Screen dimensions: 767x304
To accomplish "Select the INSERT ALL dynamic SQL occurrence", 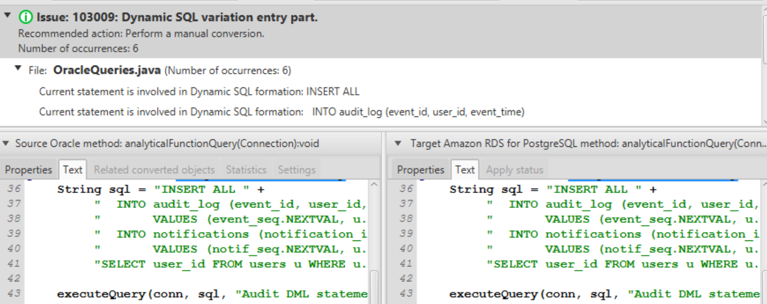I will click(199, 92).
